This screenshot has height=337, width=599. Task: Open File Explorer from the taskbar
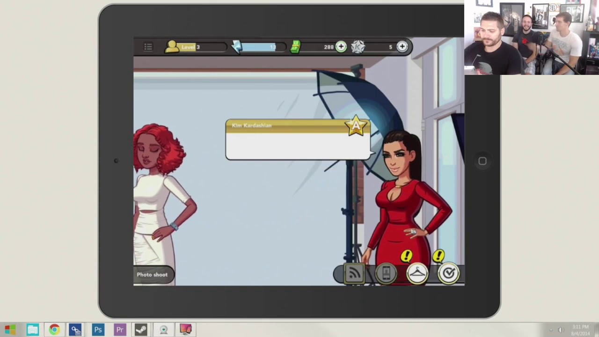click(x=33, y=330)
